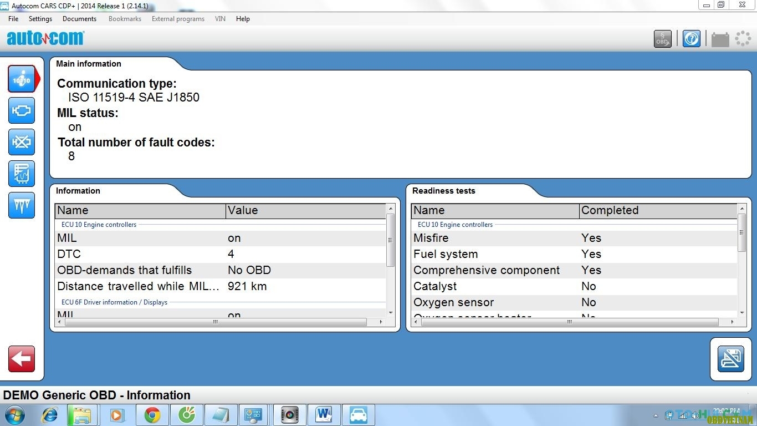Viewport: 757px width, 426px height.
Task: Open Windows Media Player from taskbar
Action: click(117, 415)
